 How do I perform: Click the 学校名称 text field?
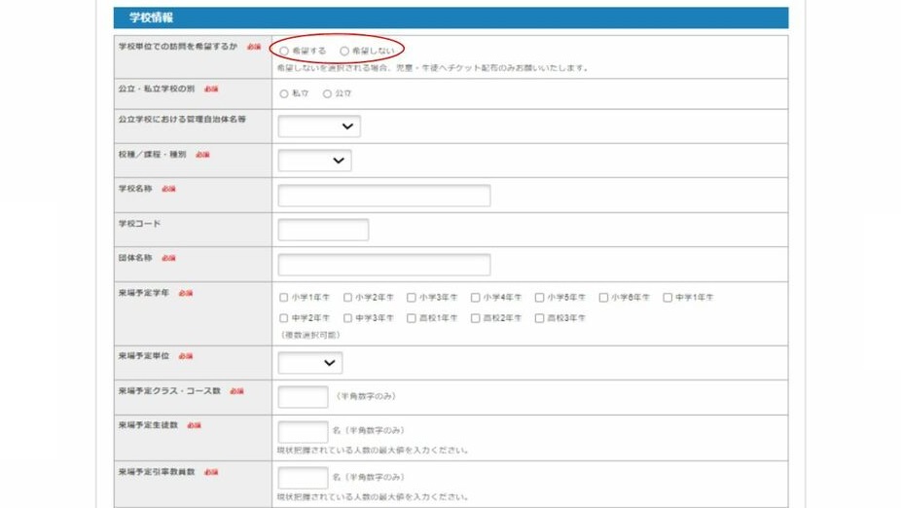(x=383, y=196)
